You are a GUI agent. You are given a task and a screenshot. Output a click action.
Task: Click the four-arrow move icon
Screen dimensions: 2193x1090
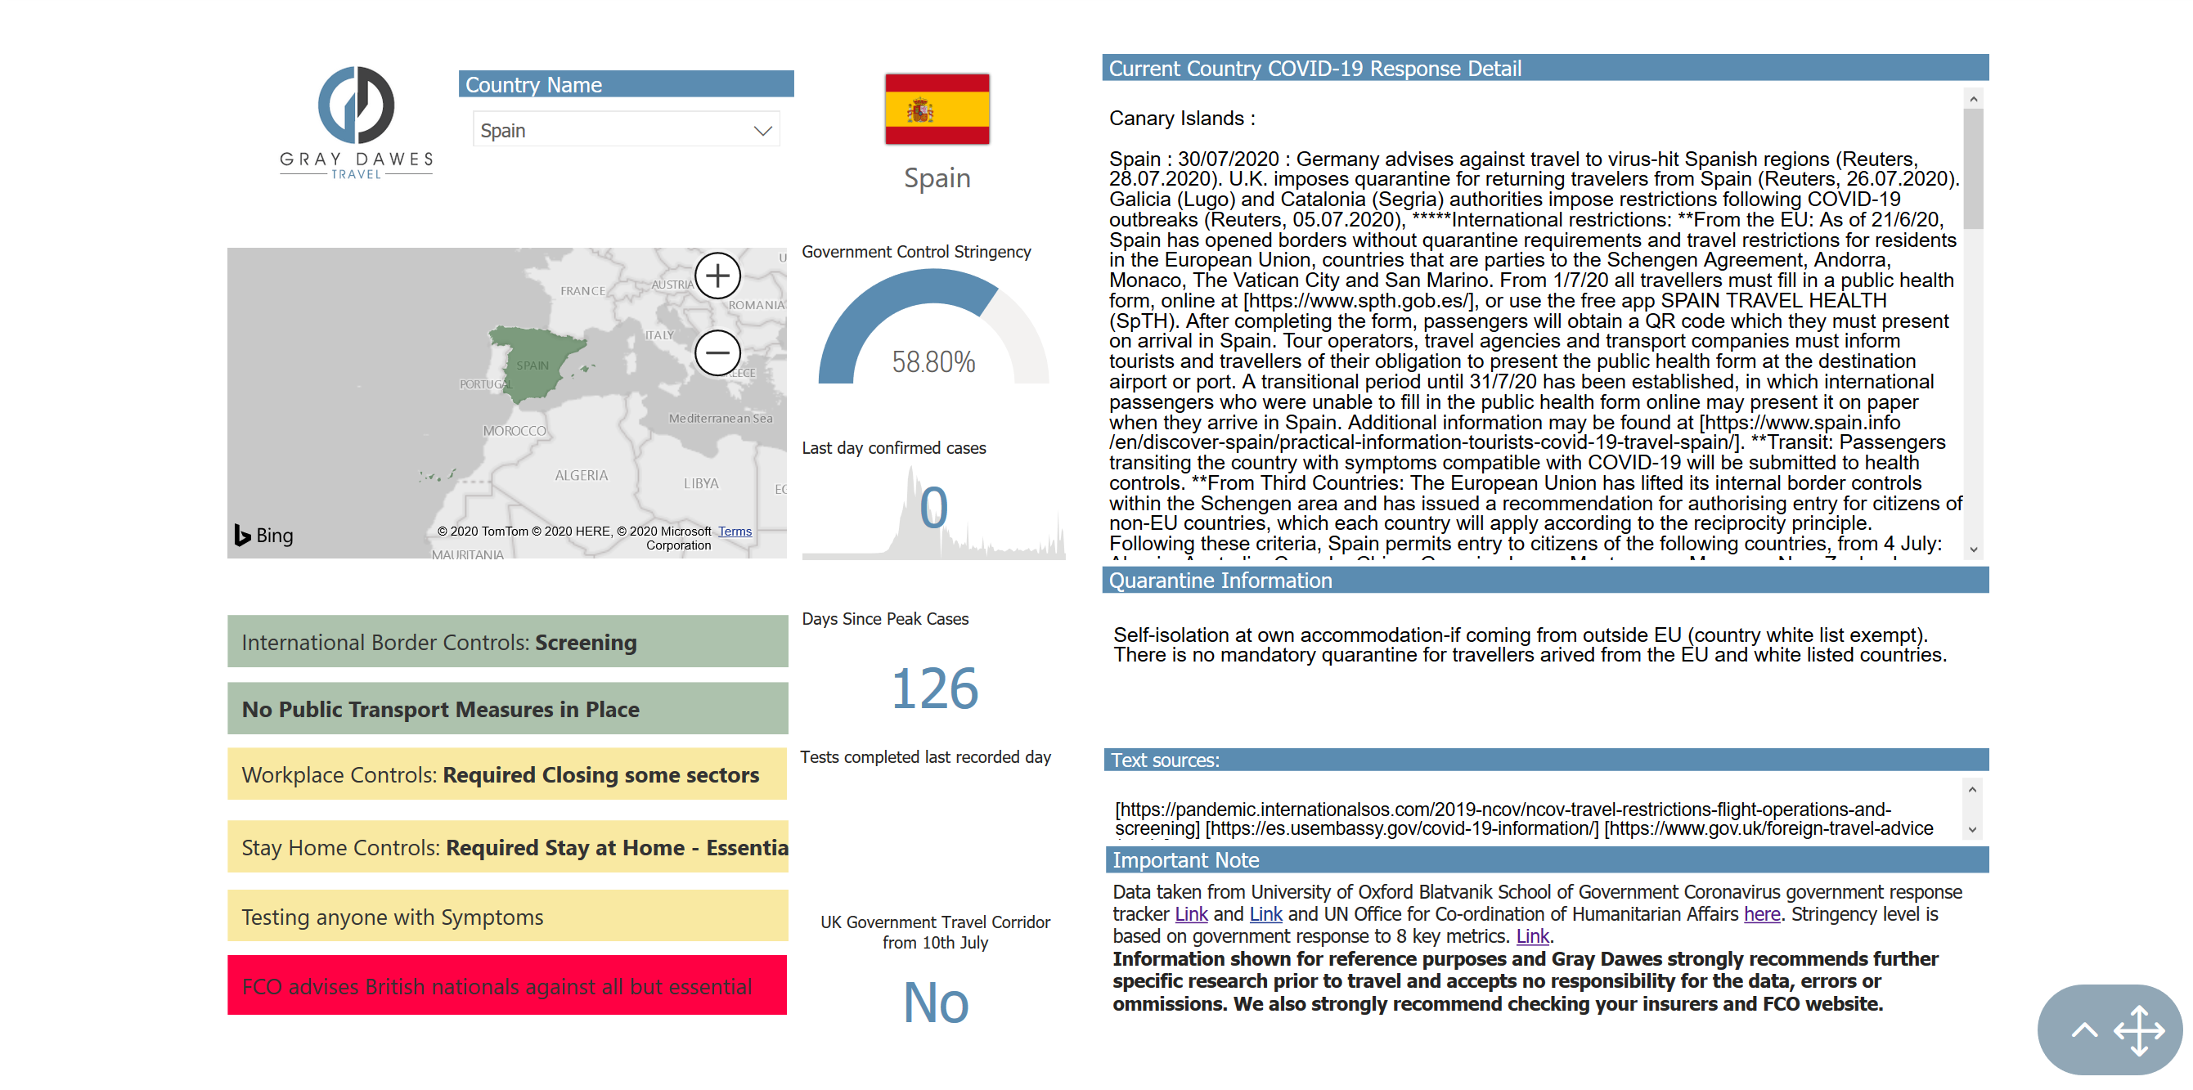click(2138, 1030)
